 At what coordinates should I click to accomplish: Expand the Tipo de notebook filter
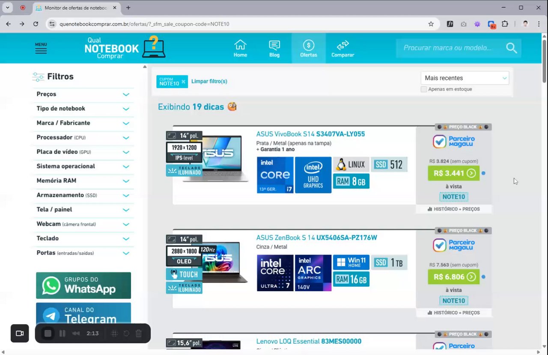[83, 109]
